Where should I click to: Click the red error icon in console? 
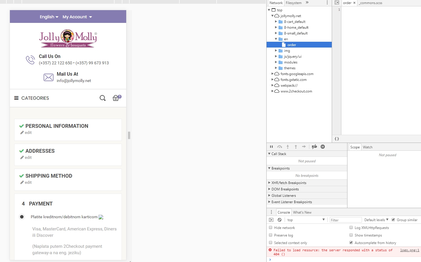point(270,250)
